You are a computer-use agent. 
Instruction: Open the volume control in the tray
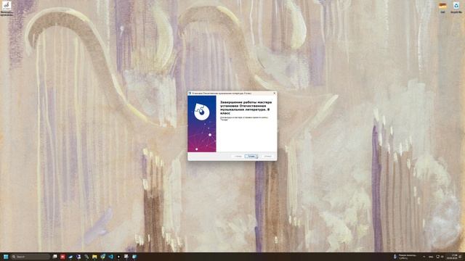coord(442,257)
